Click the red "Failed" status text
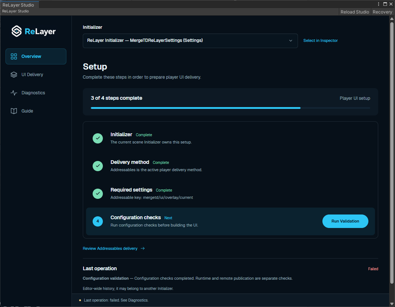The width and height of the screenshot is (395, 307). (373, 269)
